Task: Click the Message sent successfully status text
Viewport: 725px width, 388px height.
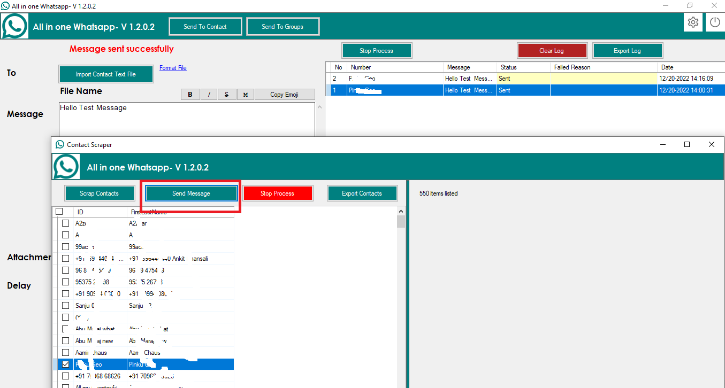Action: click(121, 49)
